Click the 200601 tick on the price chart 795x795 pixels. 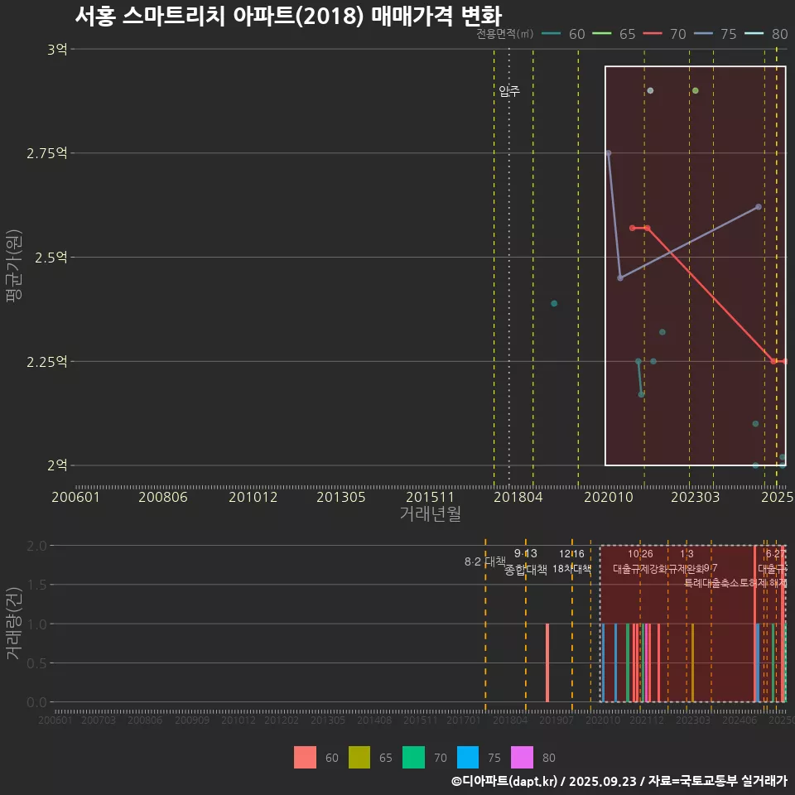click(75, 497)
